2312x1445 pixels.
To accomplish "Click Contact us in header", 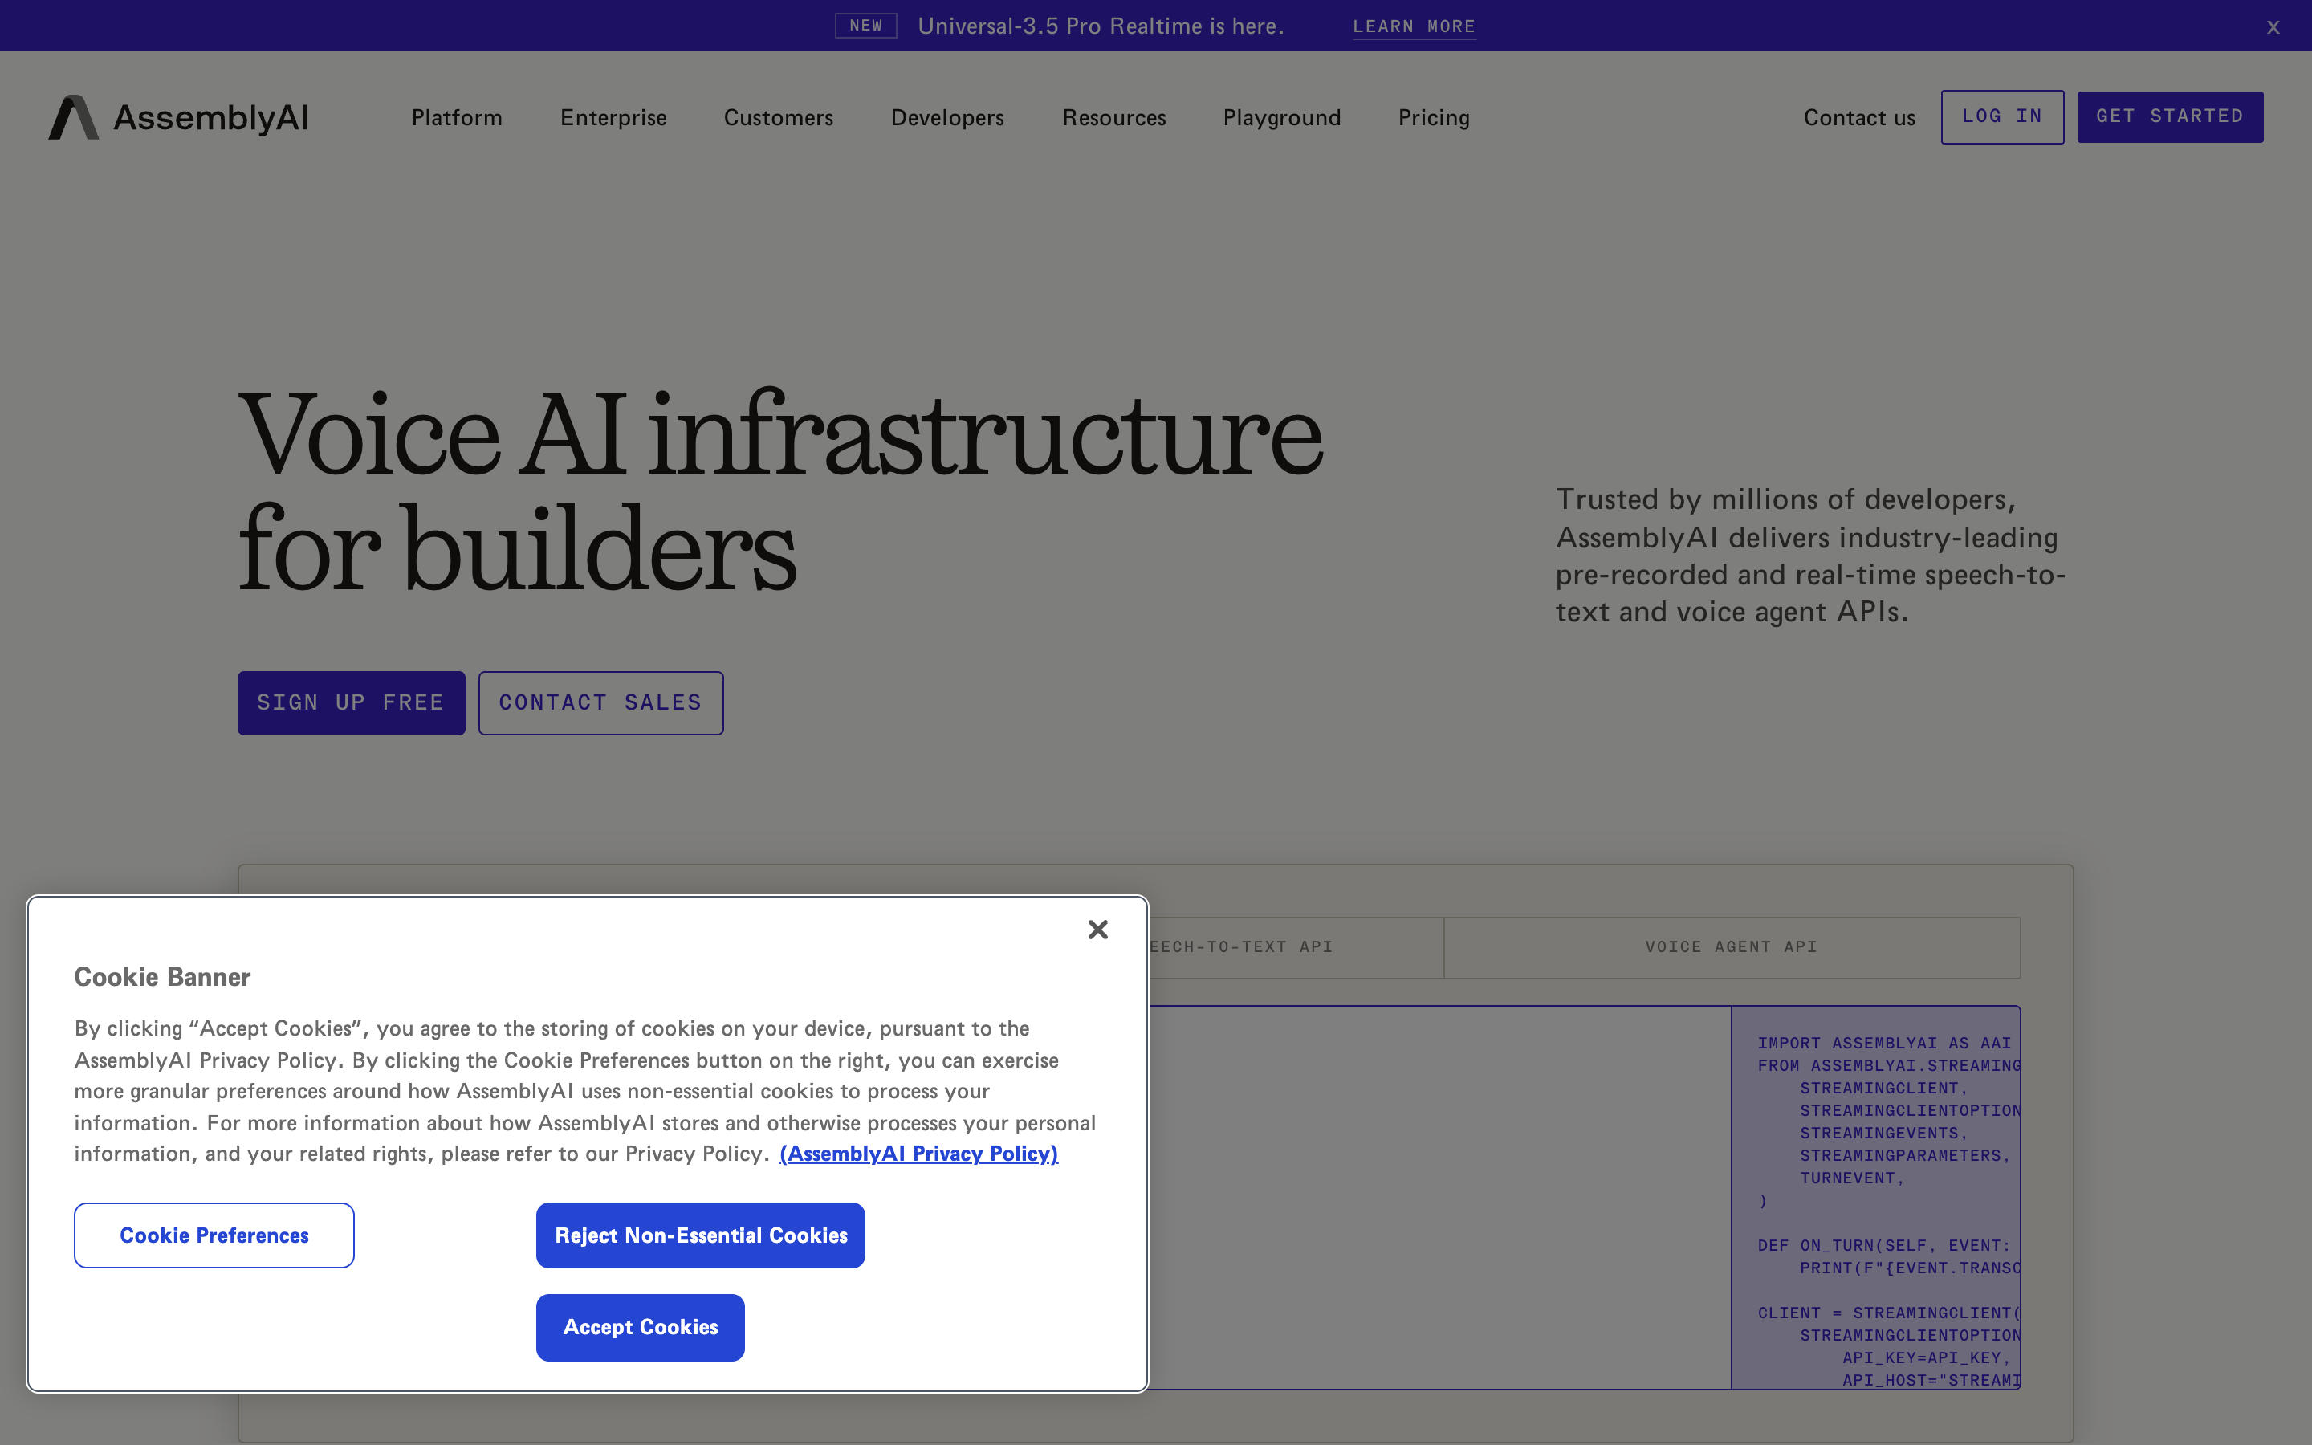I will click(1859, 117).
